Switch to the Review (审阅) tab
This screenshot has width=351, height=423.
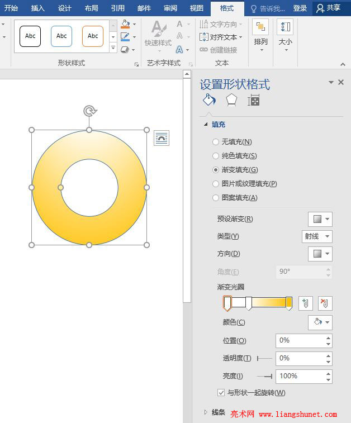(170, 8)
